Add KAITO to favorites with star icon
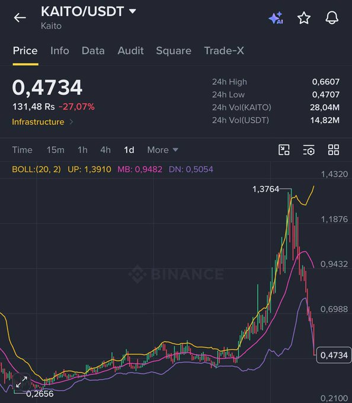The width and height of the screenshot is (352, 403). (304, 18)
